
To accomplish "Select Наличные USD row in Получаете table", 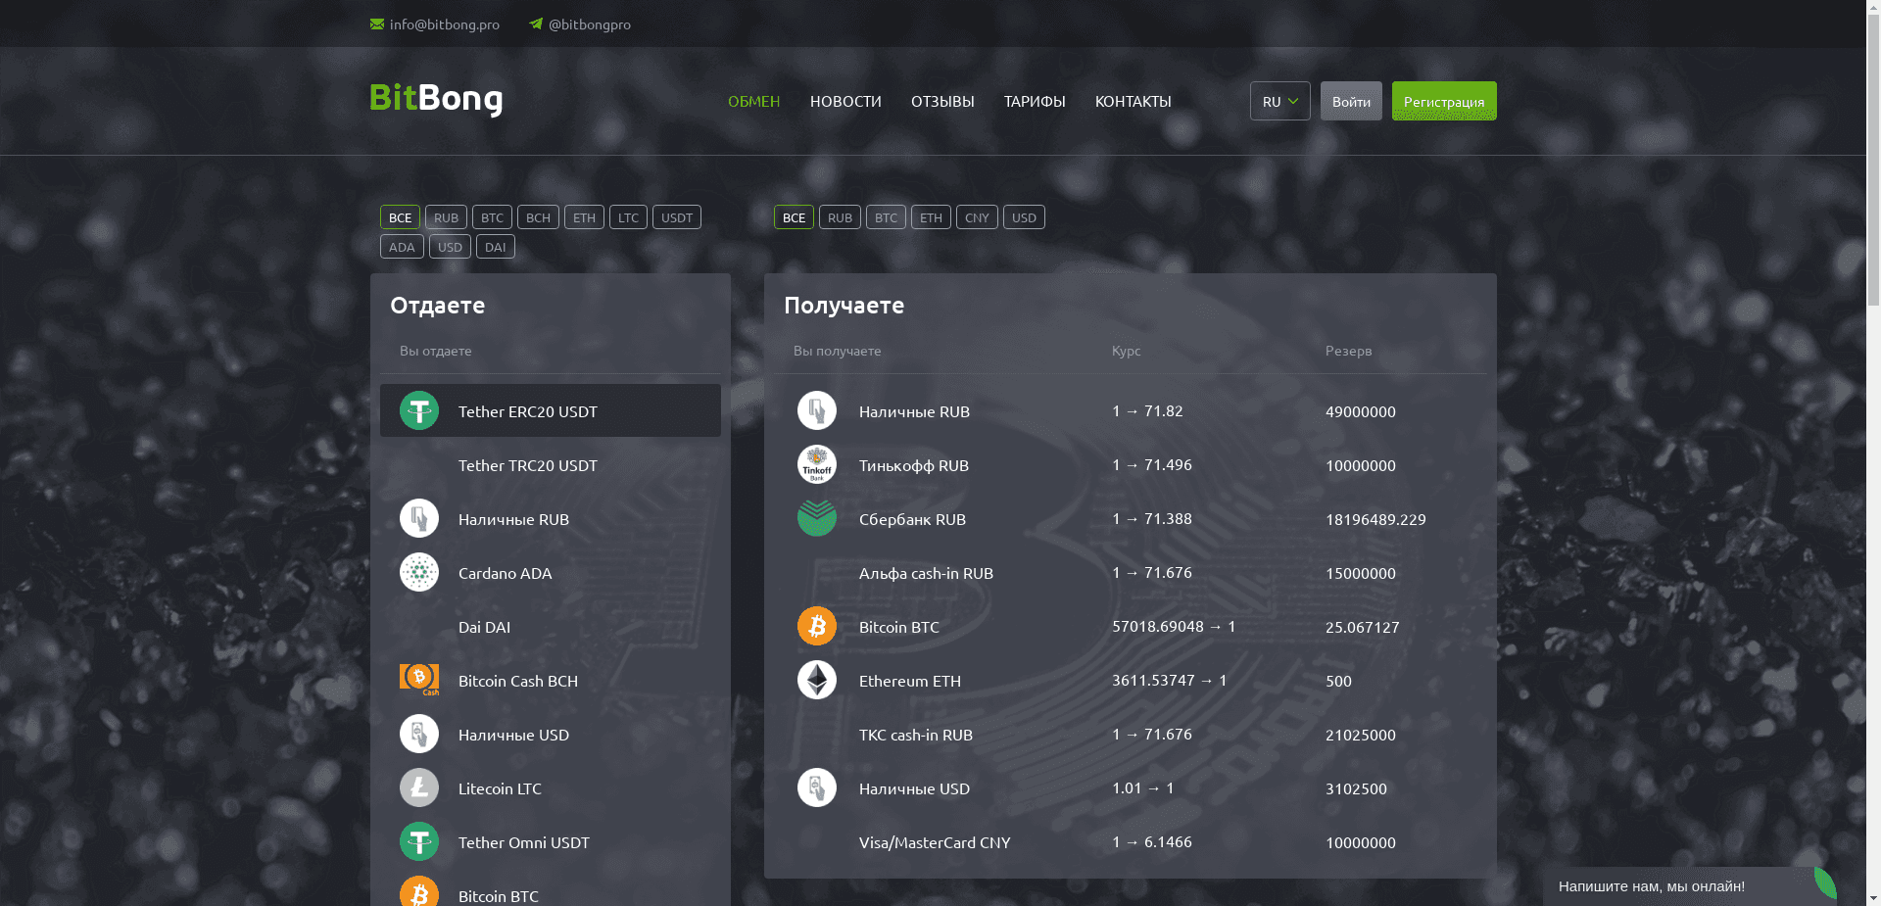I will point(914,787).
